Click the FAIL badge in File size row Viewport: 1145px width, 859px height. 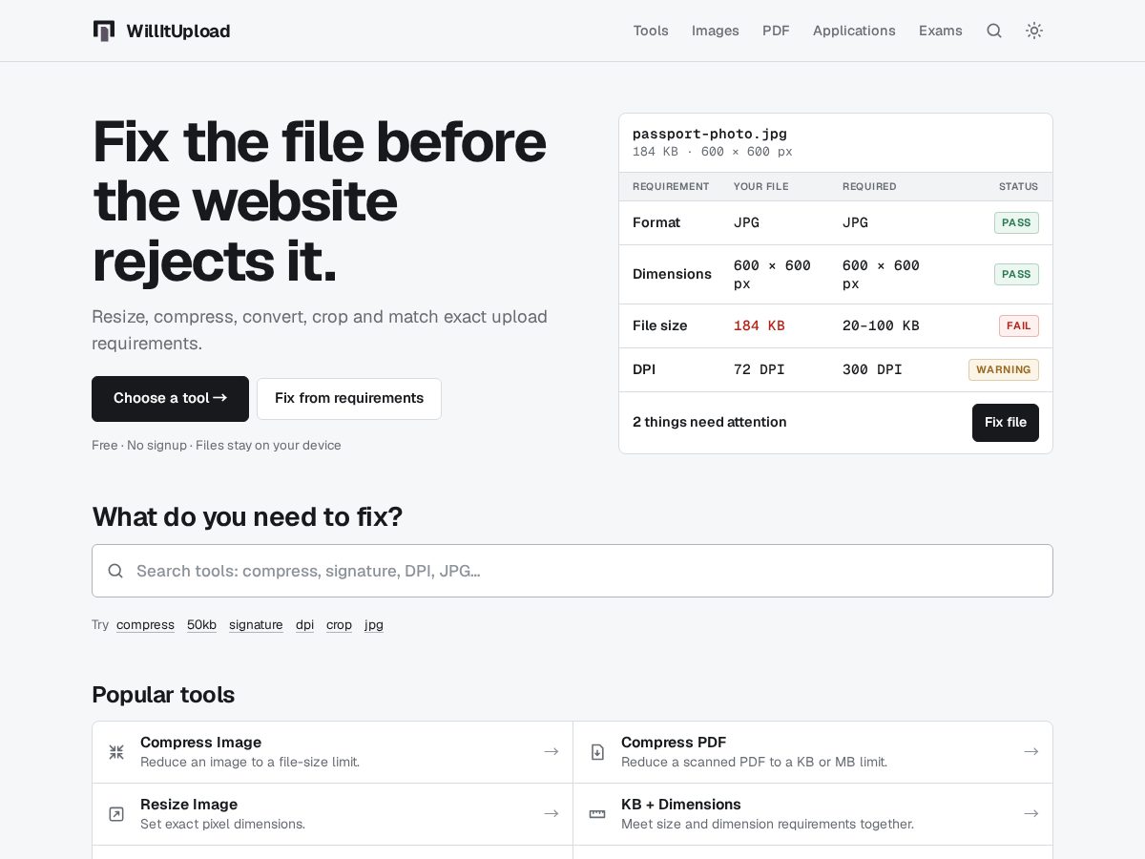[1018, 325]
